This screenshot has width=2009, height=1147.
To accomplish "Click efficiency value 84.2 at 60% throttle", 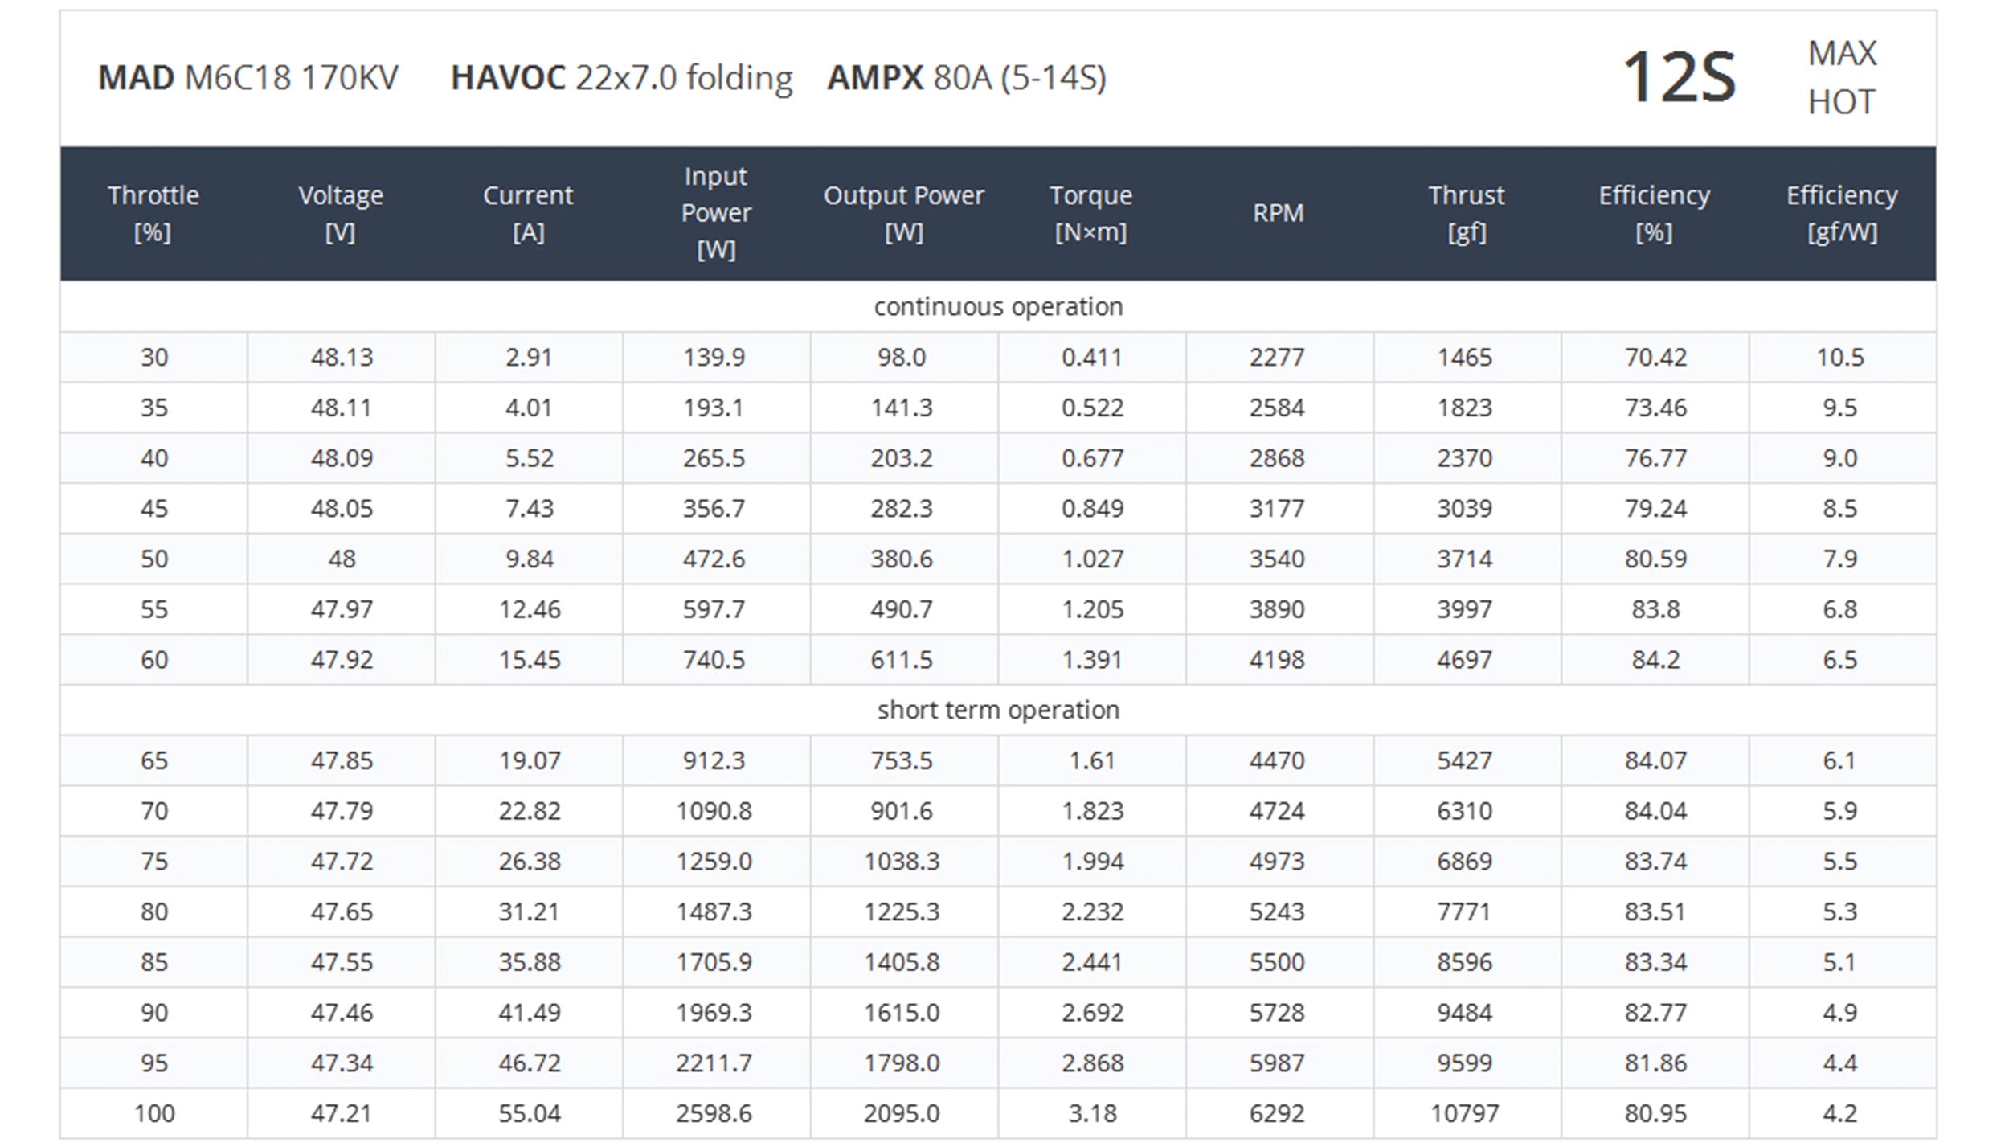I will [x=1655, y=660].
